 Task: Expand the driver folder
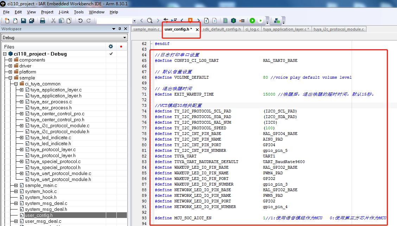tap(10, 66)
